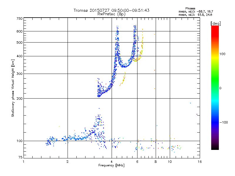
Task: Select the 'RwPretec (8p)' subtitle text
Action: point(111,14)
